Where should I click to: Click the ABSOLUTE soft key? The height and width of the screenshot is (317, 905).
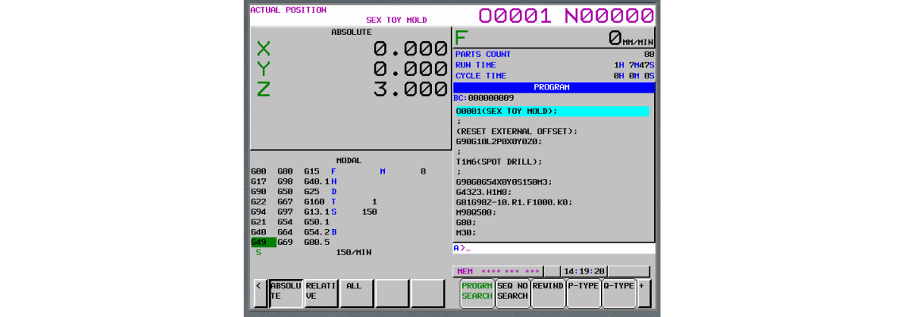287,293
